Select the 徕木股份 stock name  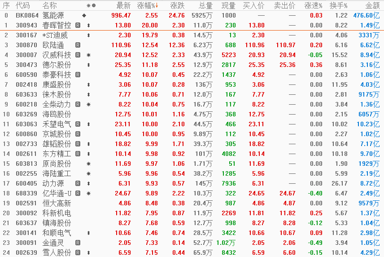tap(57, 95)
